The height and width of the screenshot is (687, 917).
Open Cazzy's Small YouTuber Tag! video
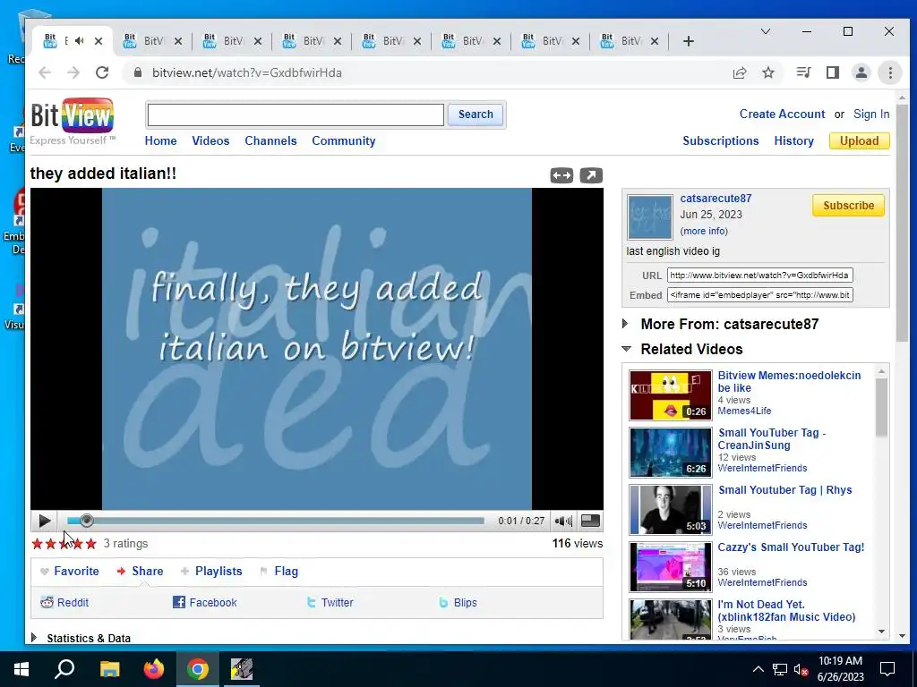click(x=791, y=547)
